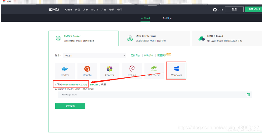Open the 公司 menu in navbar
This screenshot has width=262, height=133.
pyautogui.click(x=120, y=10)
